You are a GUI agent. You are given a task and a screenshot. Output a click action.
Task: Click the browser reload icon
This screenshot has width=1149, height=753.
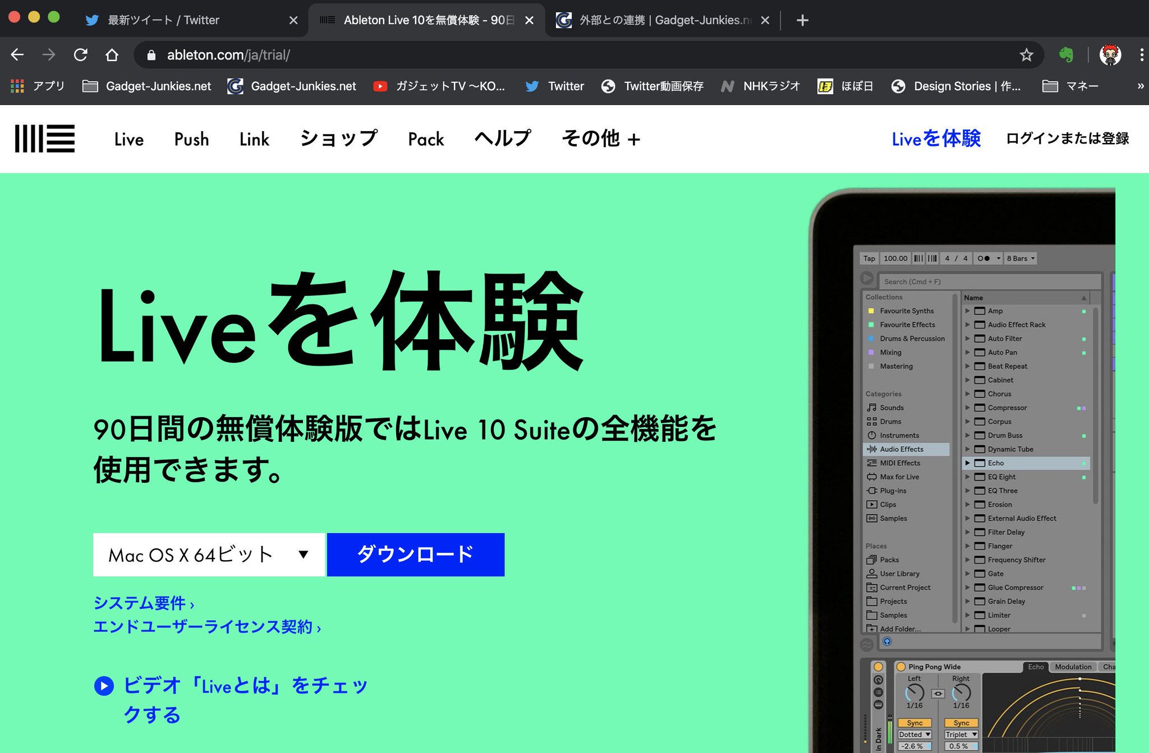[x=81, y=55]
